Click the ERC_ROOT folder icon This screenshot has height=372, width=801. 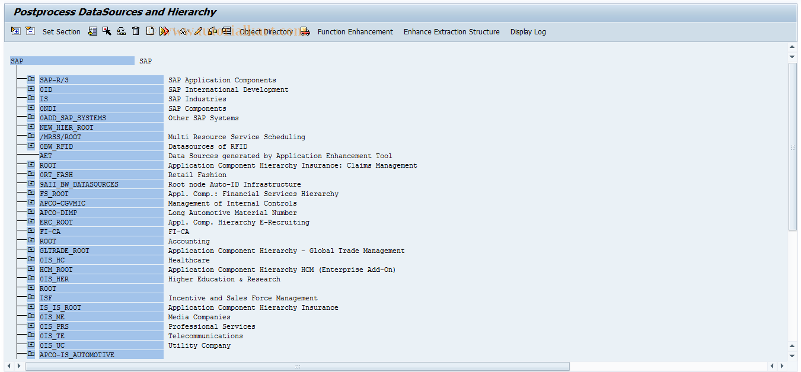tap(31, 222)
